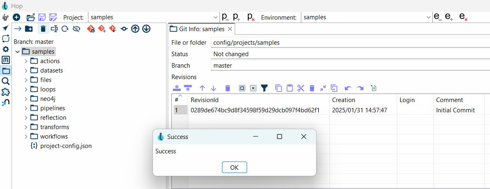Viewport: 490px width, 189px height.
Task: Click the create new folder icon
Action: click(x=29, y=29)
